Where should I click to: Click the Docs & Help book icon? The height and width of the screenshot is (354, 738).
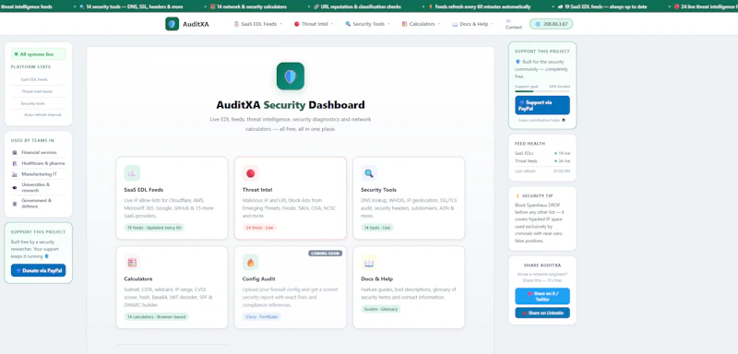[369, 263]
